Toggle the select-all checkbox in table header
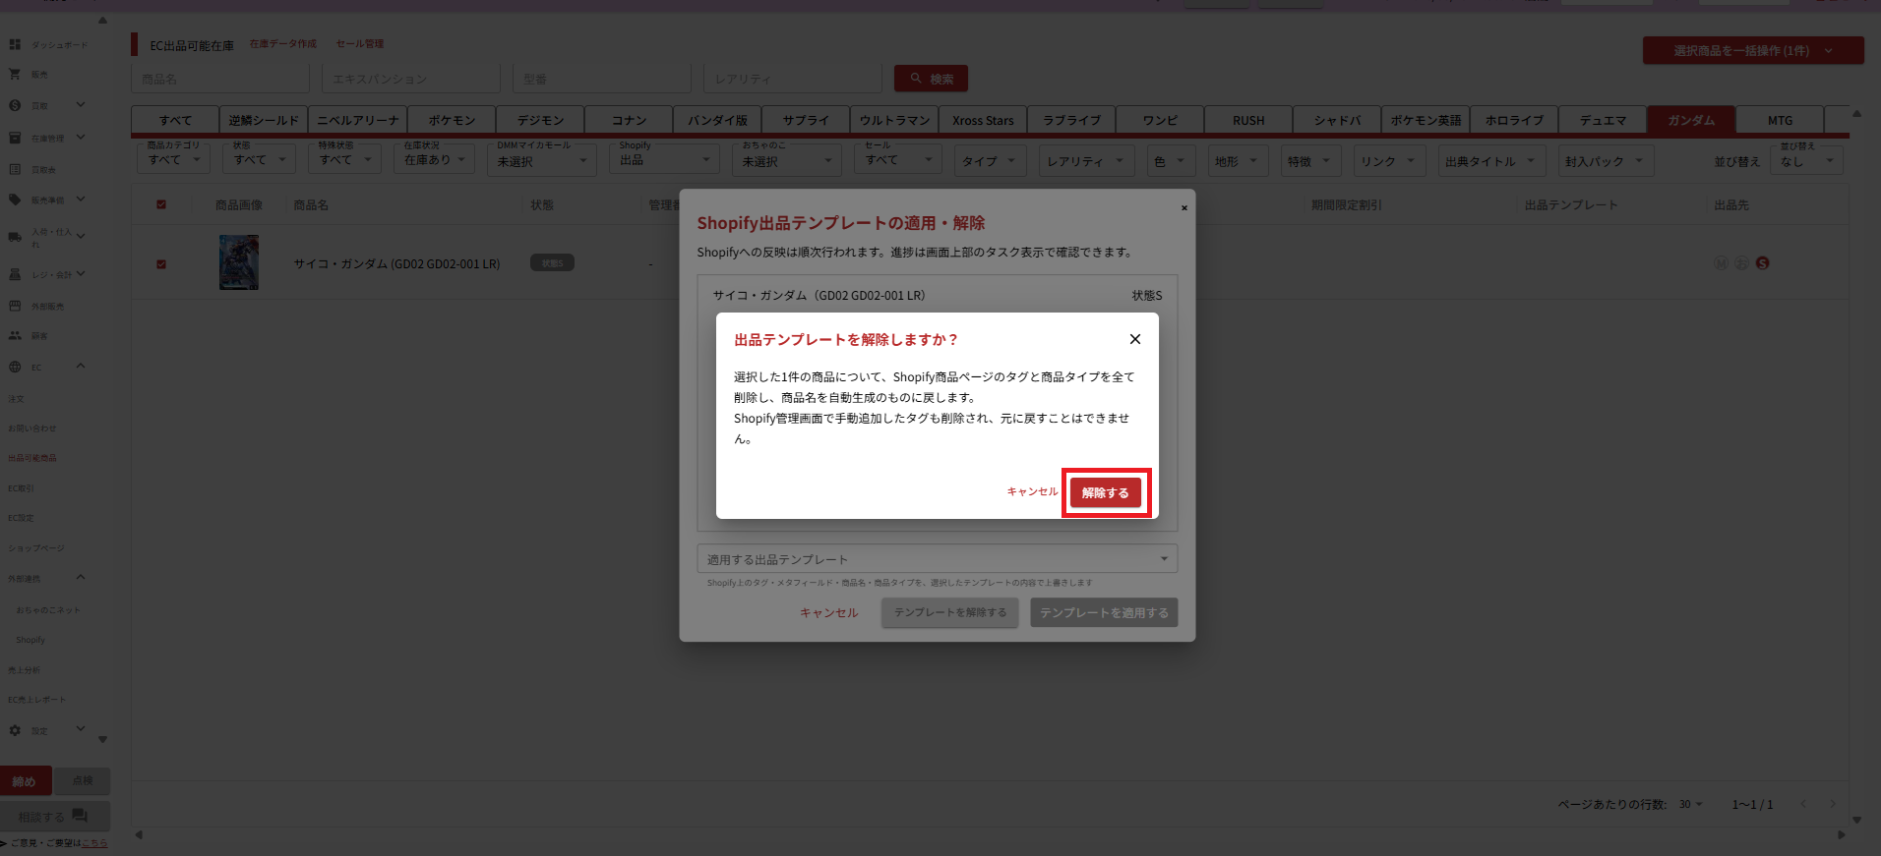This screenshot has width=1881, height=856. 161,204
